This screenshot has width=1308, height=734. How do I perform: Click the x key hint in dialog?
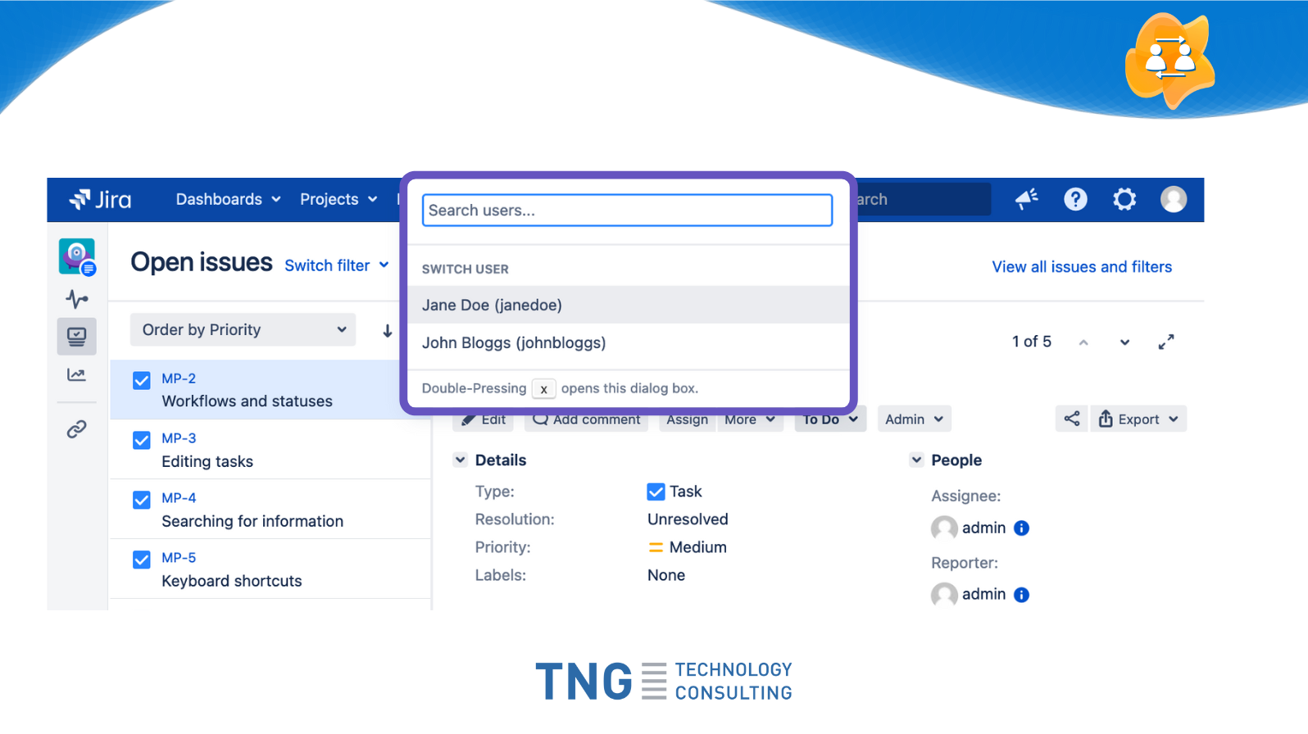(x=544, y=389)
